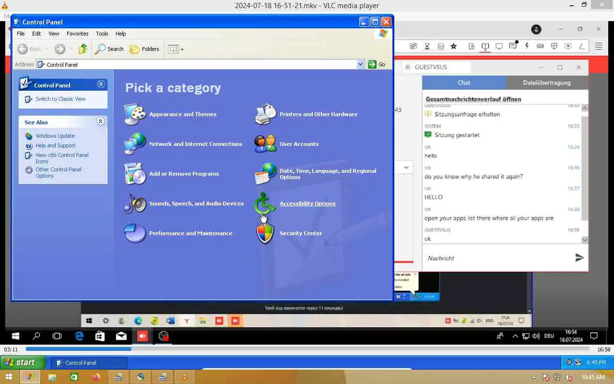614x384 pixels.
Task: Open the Date, Time, Language calendar globe icon
Action: click(266, 174)
